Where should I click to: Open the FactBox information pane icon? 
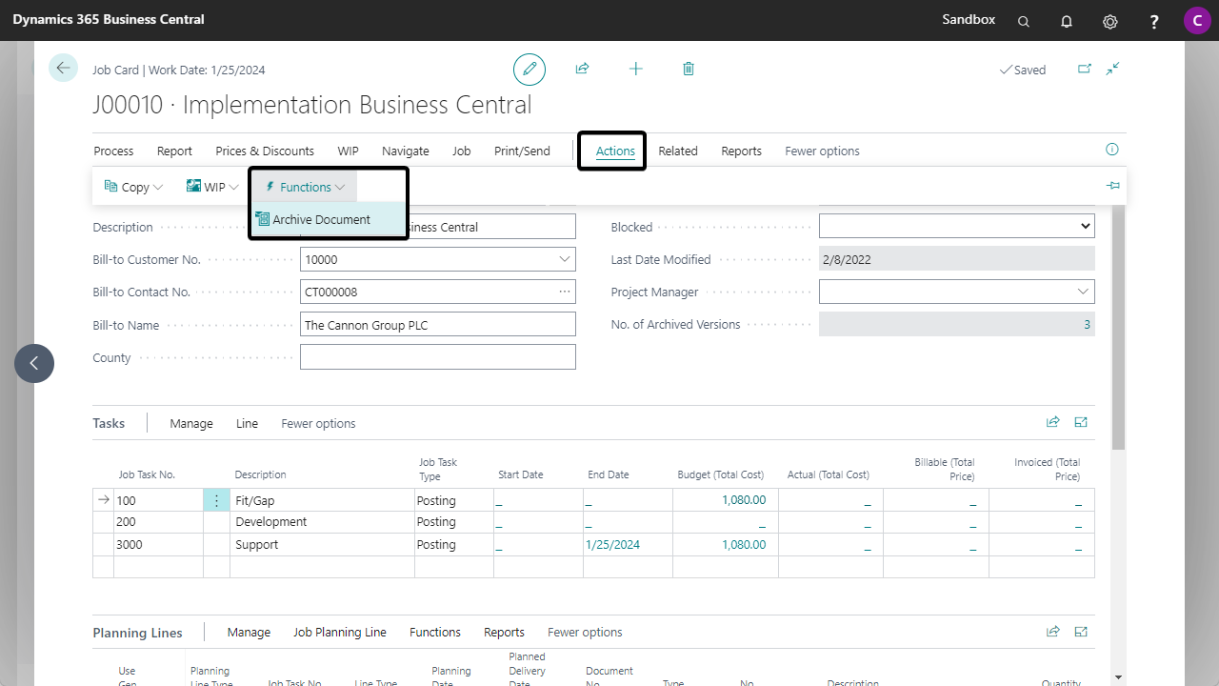[x=1111, y=150]
